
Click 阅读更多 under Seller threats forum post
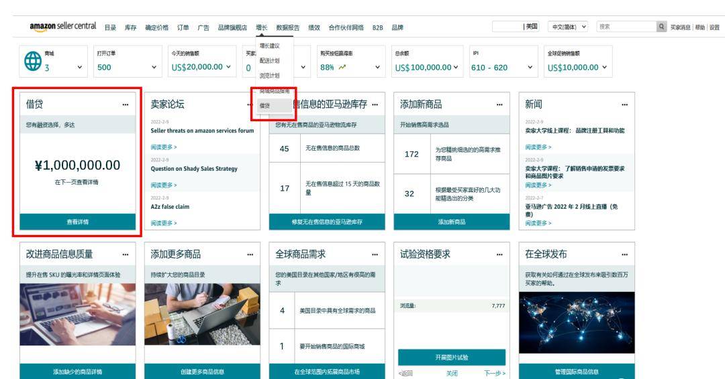coord(164,147)
